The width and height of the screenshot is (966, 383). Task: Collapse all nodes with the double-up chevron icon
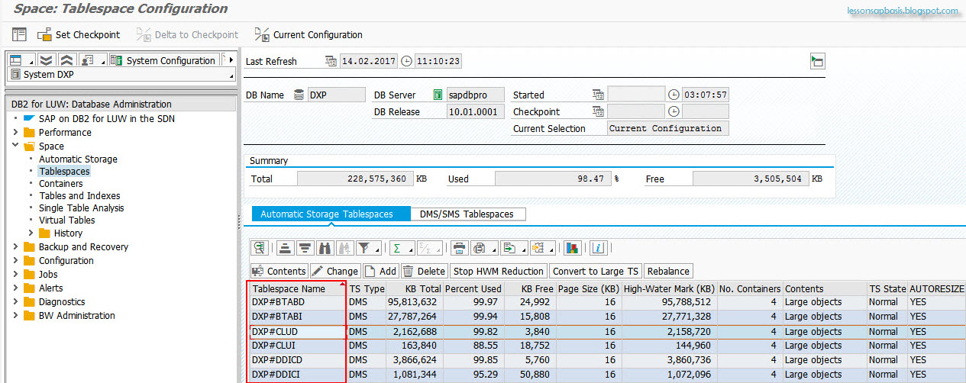(66, 60)
